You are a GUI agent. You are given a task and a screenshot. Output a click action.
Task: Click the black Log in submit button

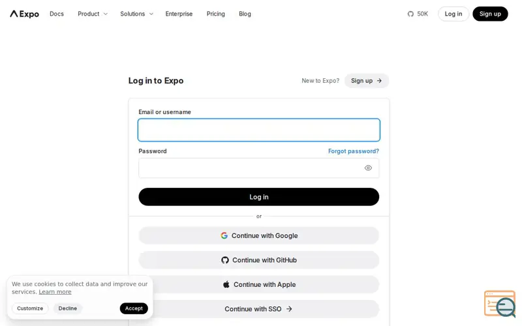tap(258, 197)
